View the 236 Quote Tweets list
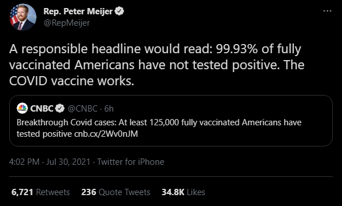342x206 pixels. pos(116,192)
